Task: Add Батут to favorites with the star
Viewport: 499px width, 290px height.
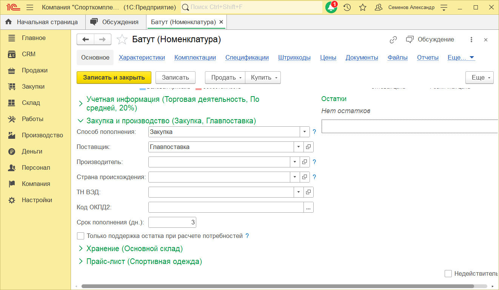Action: (x=122, y=40)
